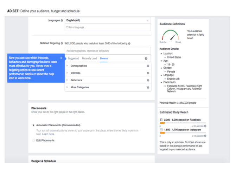Expand the Behaviors category arrow
Image resolution: width=236 pixels, height=170 pixels.
67,80
